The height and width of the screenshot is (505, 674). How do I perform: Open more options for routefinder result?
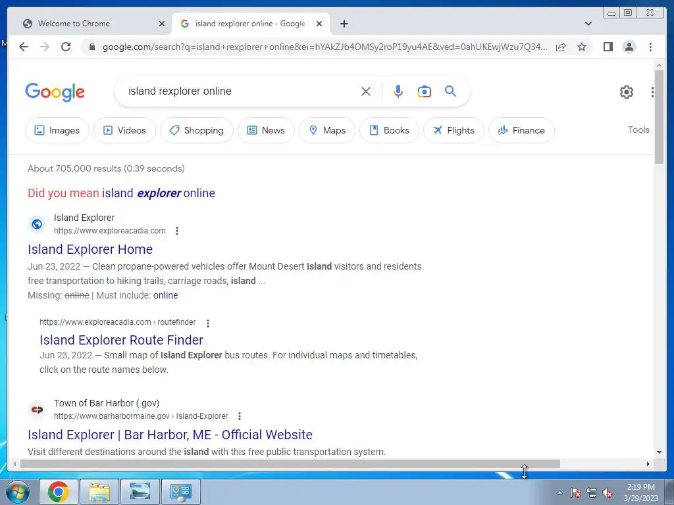pyautogui.click(x=207, y=323)
